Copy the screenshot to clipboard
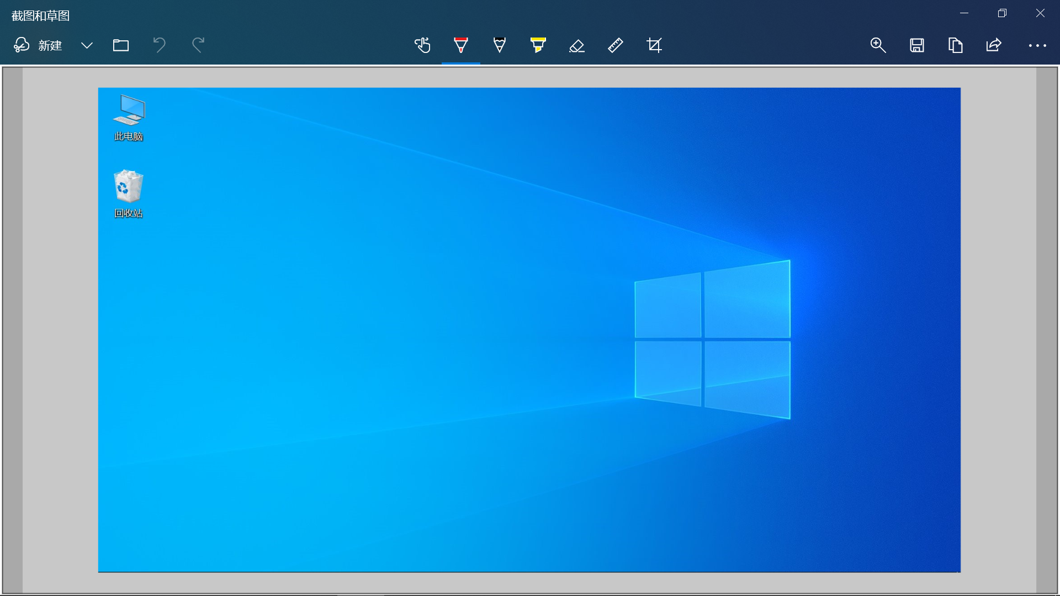The image size is (1060, 596). coord(955,45)
